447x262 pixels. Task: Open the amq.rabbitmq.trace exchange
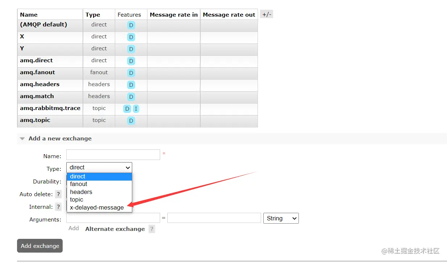50,108
